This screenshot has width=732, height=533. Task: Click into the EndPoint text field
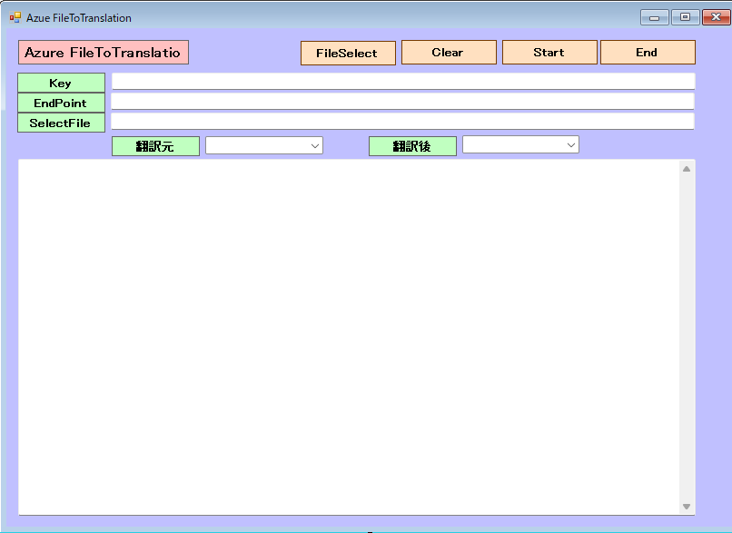402,102
